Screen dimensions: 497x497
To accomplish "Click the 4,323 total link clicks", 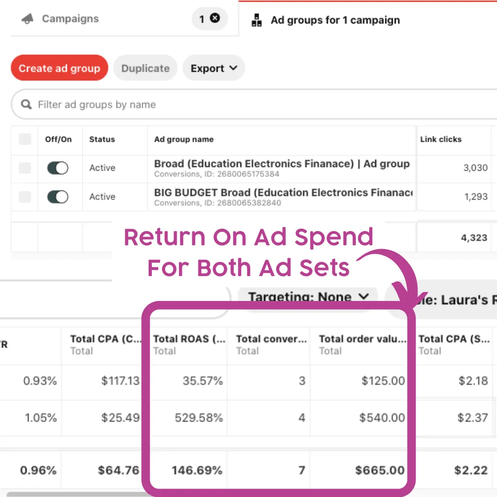I will [x=474, y=238].
